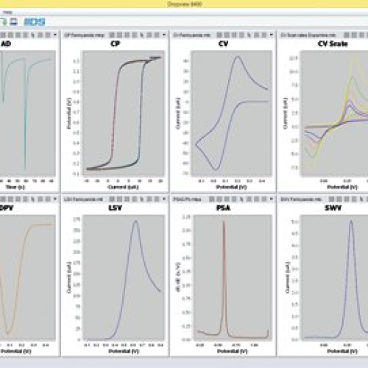Open the CV panel toolbar dropdown arrow
This screenshot has width=368, height=368.
[272, 35]
